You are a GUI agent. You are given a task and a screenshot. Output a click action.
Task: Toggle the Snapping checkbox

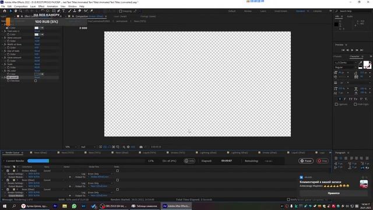point(121,11)
